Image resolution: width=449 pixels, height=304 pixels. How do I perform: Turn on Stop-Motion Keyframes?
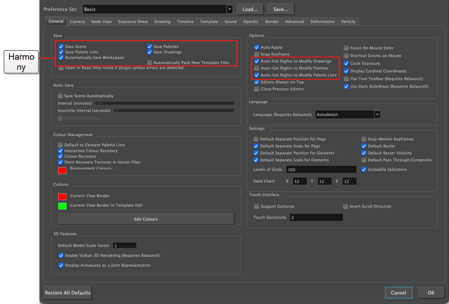[364, 139]
